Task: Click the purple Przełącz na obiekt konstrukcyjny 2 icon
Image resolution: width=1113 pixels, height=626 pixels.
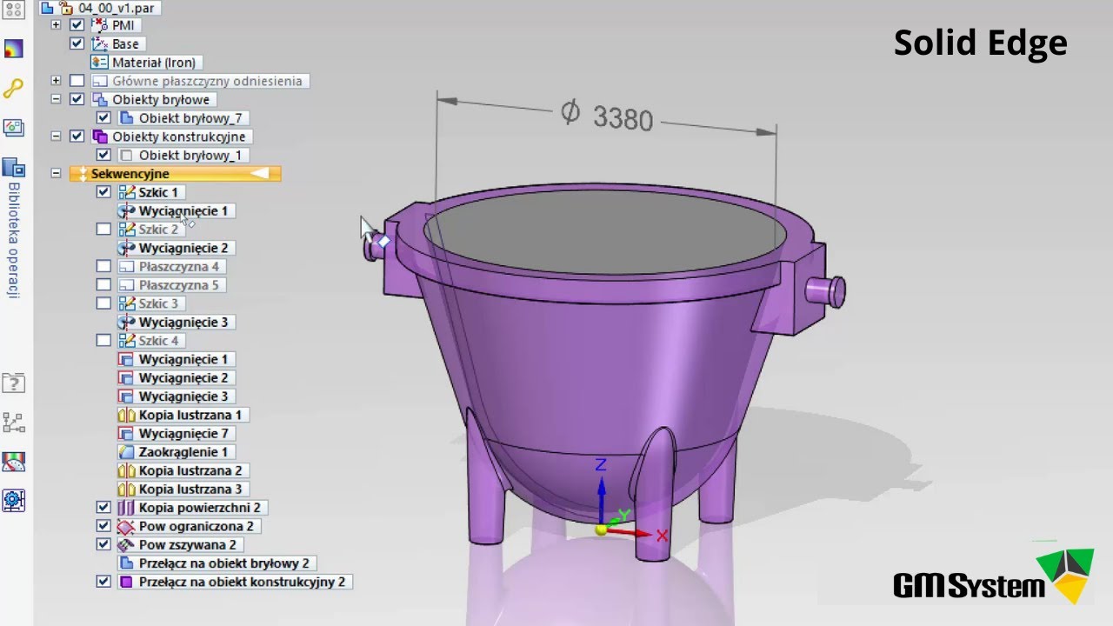Action: coord(126,582)
